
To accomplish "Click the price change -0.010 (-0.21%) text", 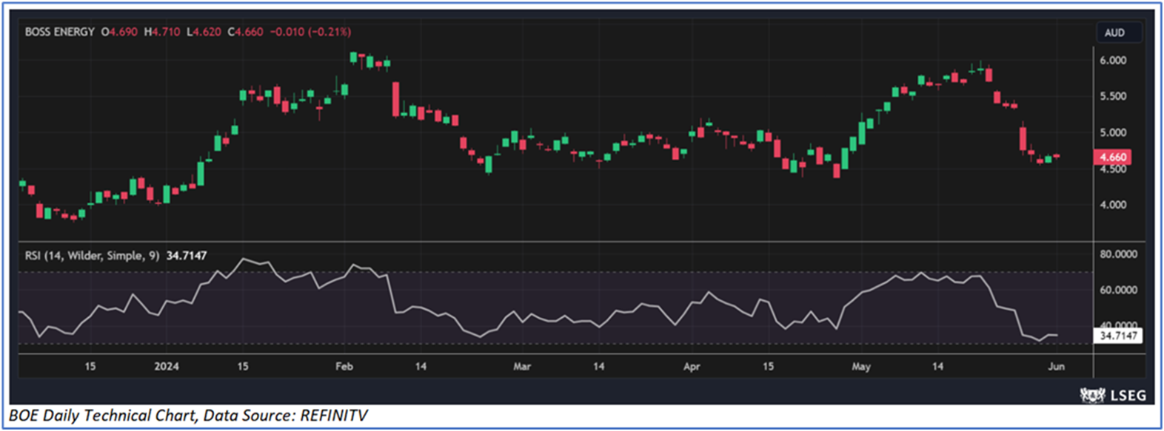I will 310,32.
